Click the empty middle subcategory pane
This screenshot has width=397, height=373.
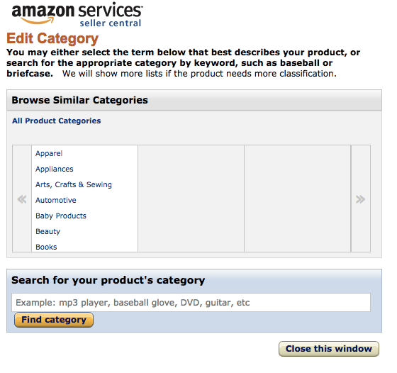191,199
